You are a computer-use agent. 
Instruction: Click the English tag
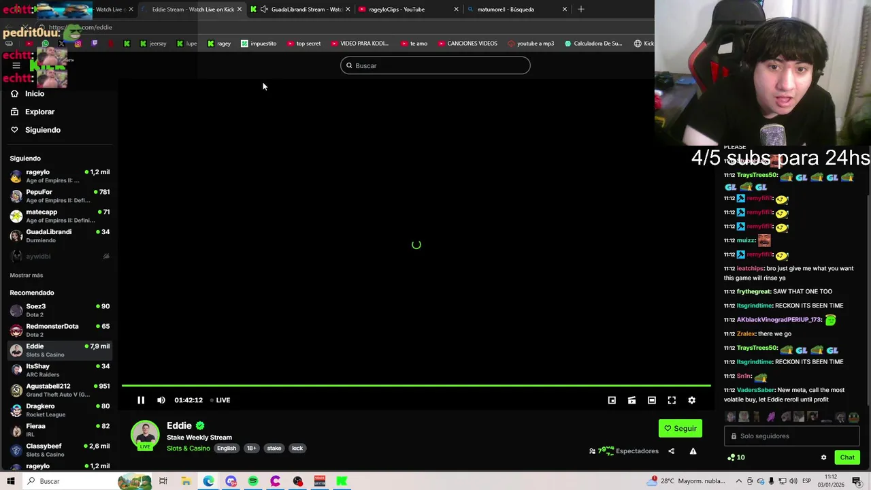tap(227, 448)
